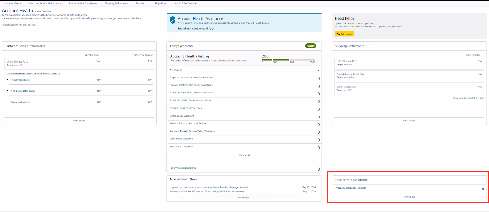Open Restricted Product Policy Violations

[x=188, y=124]
